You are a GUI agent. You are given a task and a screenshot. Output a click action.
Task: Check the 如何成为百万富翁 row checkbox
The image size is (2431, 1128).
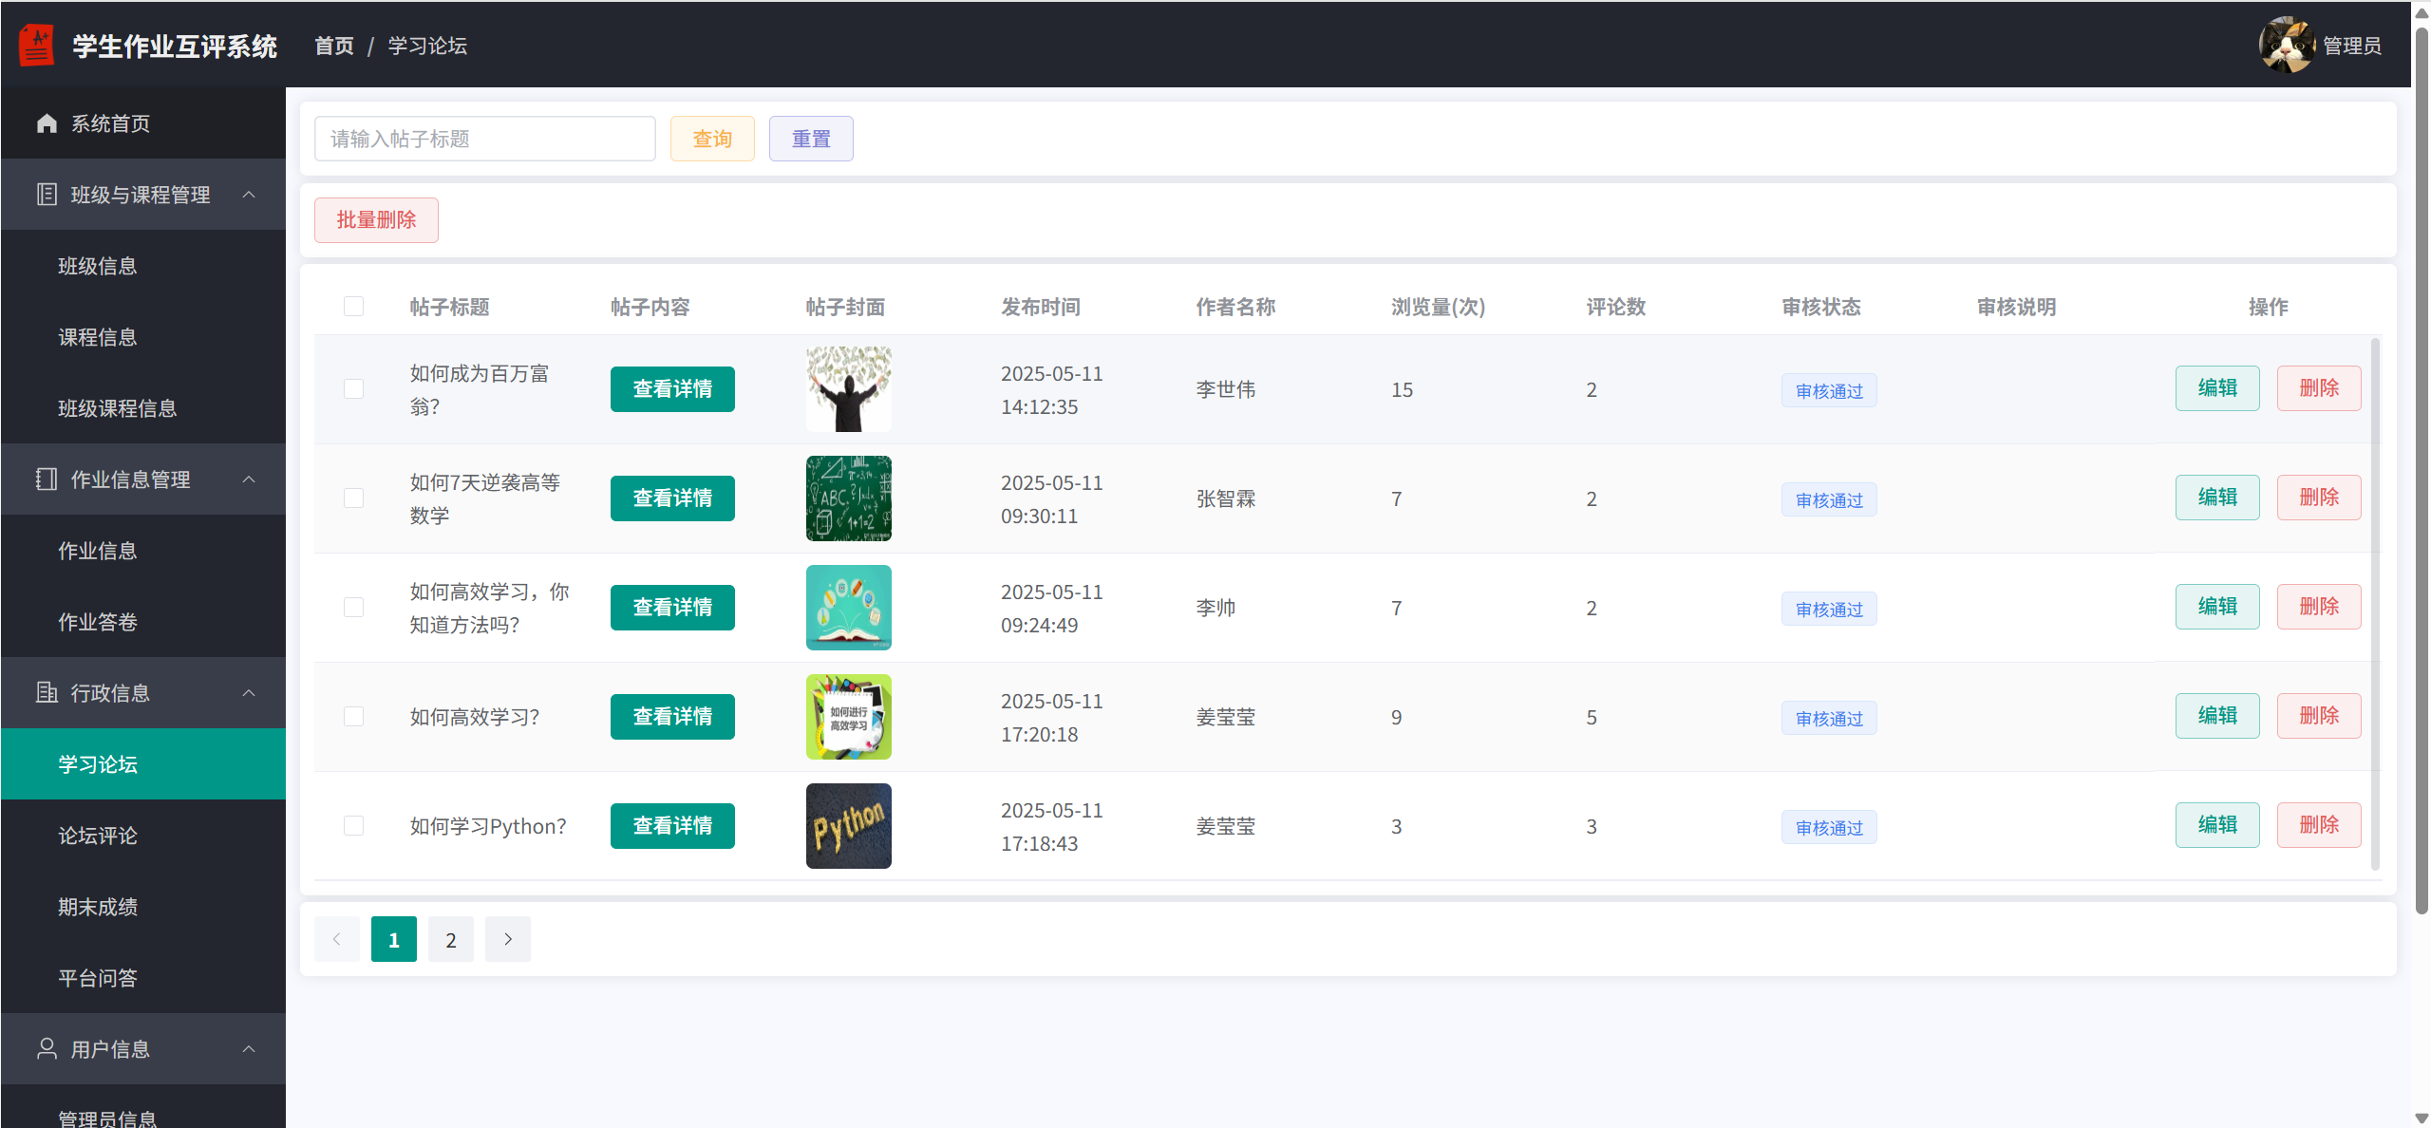[x=353, y=389]
